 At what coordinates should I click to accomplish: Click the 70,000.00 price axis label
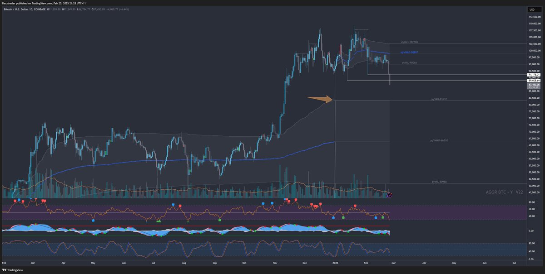533,132
